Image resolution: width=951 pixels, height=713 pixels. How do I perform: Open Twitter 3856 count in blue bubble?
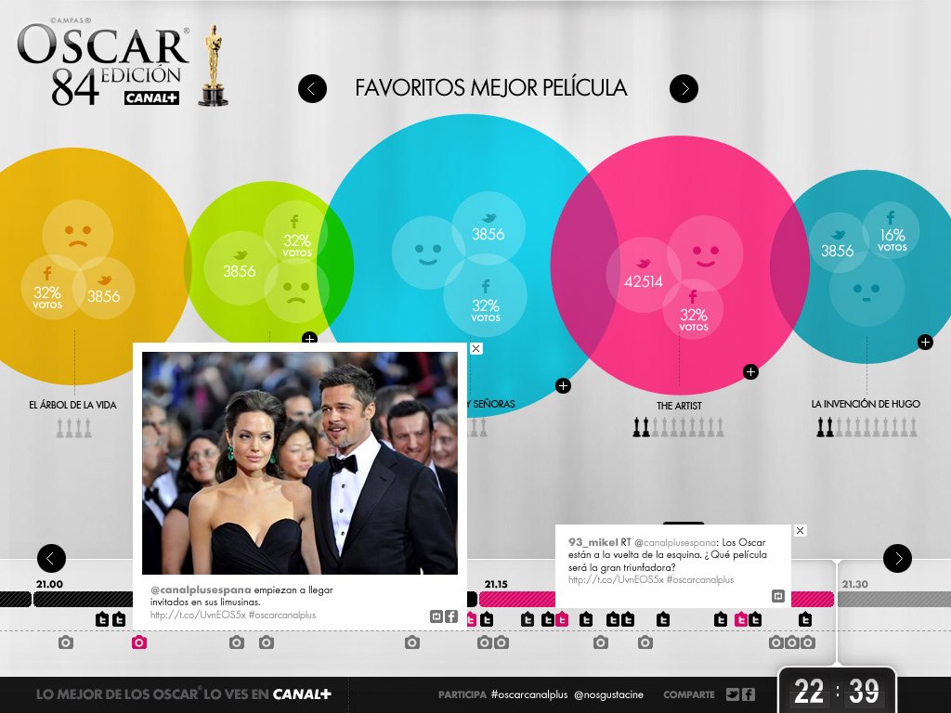click(x=489, y=227)
